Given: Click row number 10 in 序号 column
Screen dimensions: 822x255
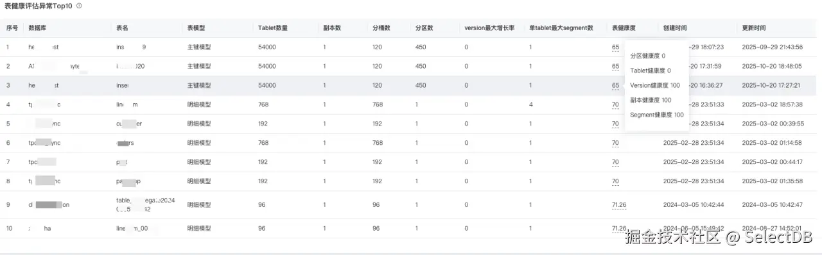Looking at the screenshot, I should coord(9,229).
